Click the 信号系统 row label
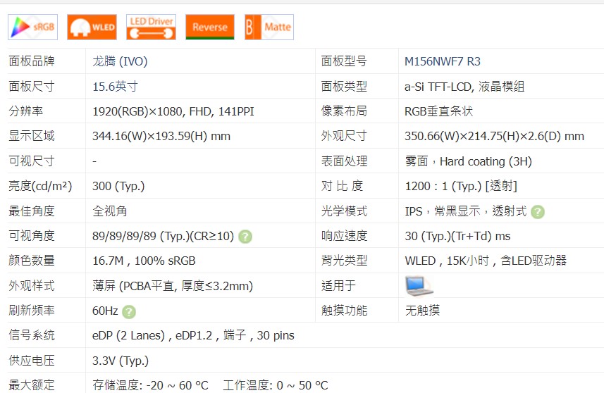604x393 pixels. (x=32, y=335)
